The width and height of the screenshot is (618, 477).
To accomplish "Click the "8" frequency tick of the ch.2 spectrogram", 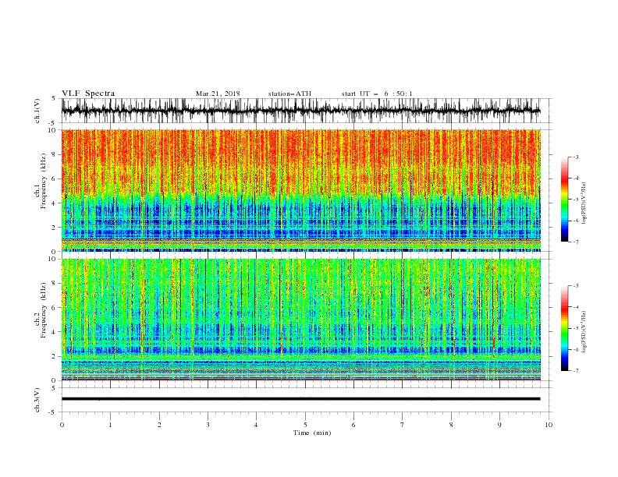I will tap(54, 284).
